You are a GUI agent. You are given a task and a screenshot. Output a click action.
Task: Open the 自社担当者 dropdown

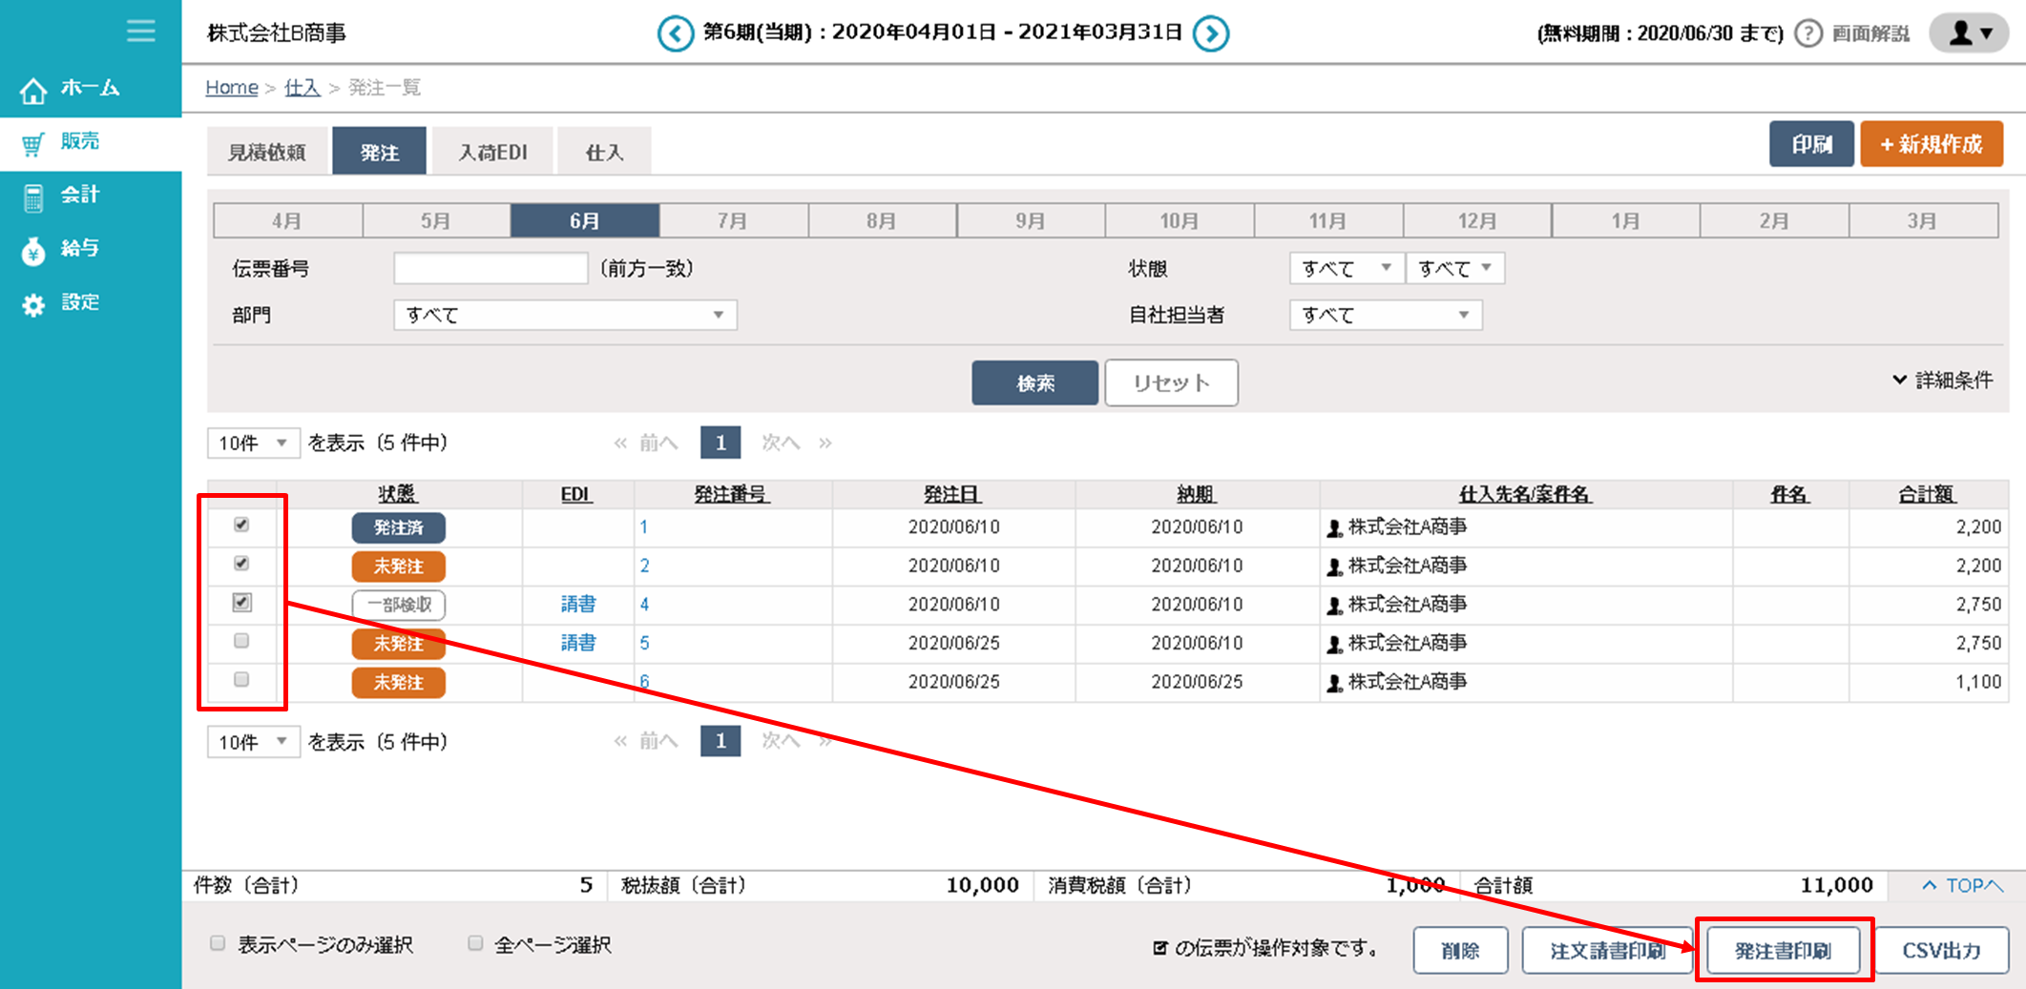(1385, 315)
